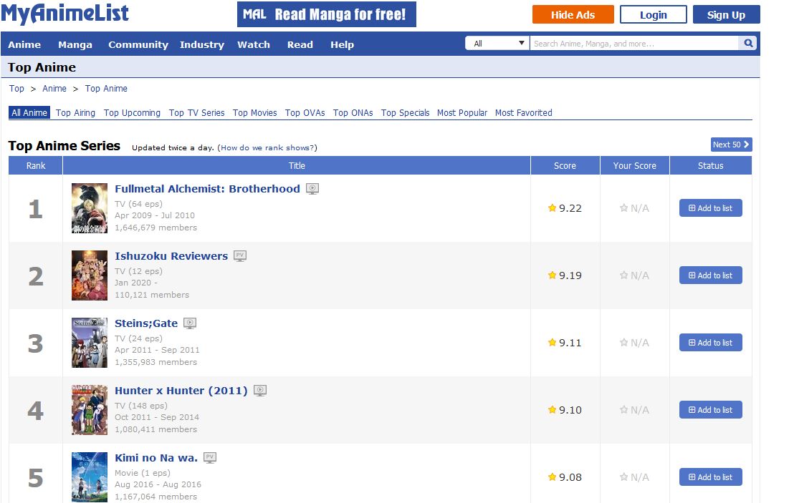
Task: Open Steins;Gate title link
Action: (146, 323)
